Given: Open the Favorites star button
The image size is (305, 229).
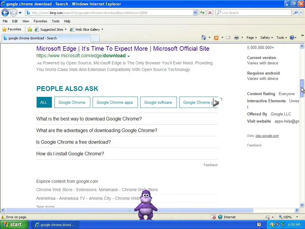Looking at the screenshot, I should pyautogui.click(x=12, y=30).
